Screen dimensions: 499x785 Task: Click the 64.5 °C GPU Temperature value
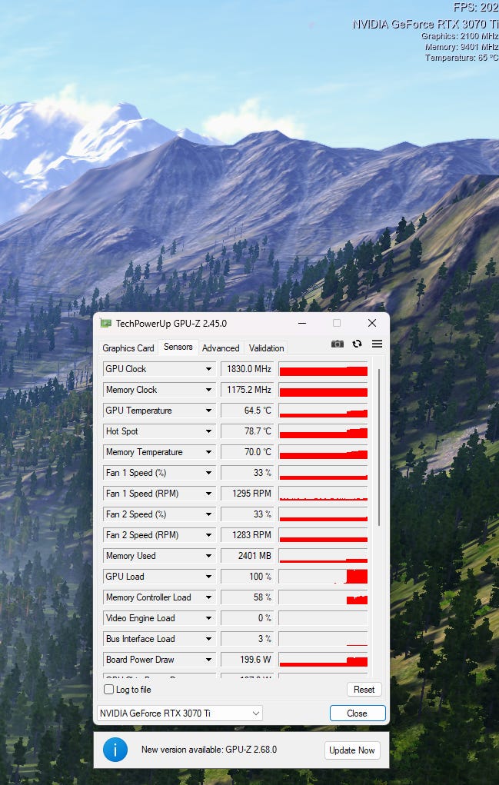pyautogui.click(x=248, y=411)
